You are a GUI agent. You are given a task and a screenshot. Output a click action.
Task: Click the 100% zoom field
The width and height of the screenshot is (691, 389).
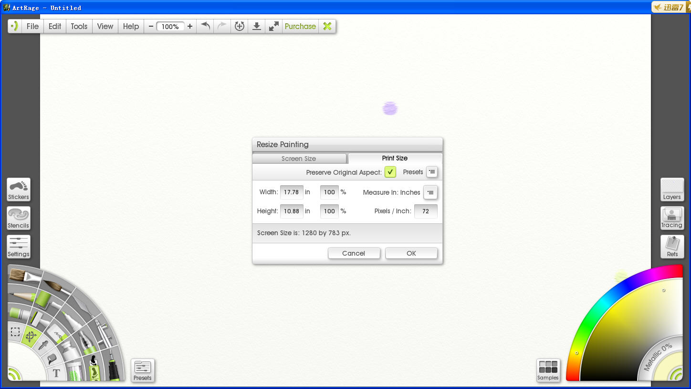coord(170,27)
